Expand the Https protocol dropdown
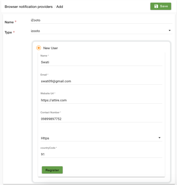 [x=101, y=138]
